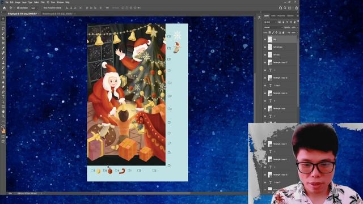This screenshot has width=363, height=204.
Task: Open the Edit Toolbar three-dots button
Action: [3, 121]
